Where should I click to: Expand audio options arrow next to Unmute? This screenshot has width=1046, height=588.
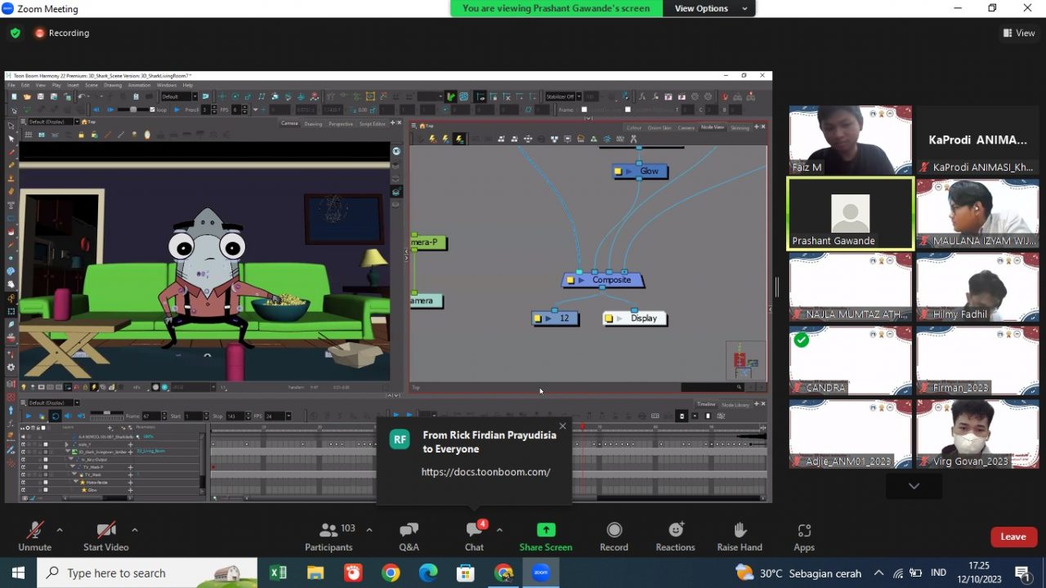coord(60,529)
